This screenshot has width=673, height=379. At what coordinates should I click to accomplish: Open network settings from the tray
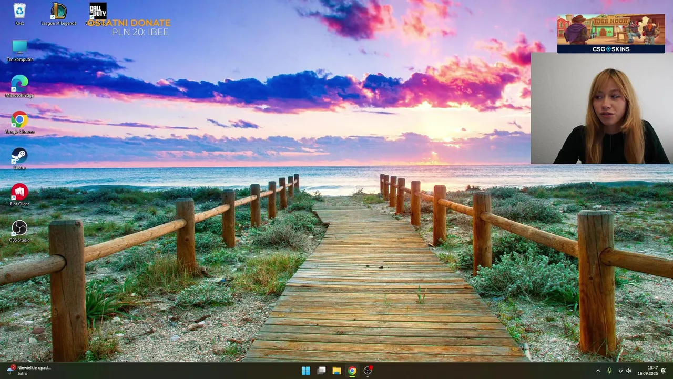click(620, 371)
